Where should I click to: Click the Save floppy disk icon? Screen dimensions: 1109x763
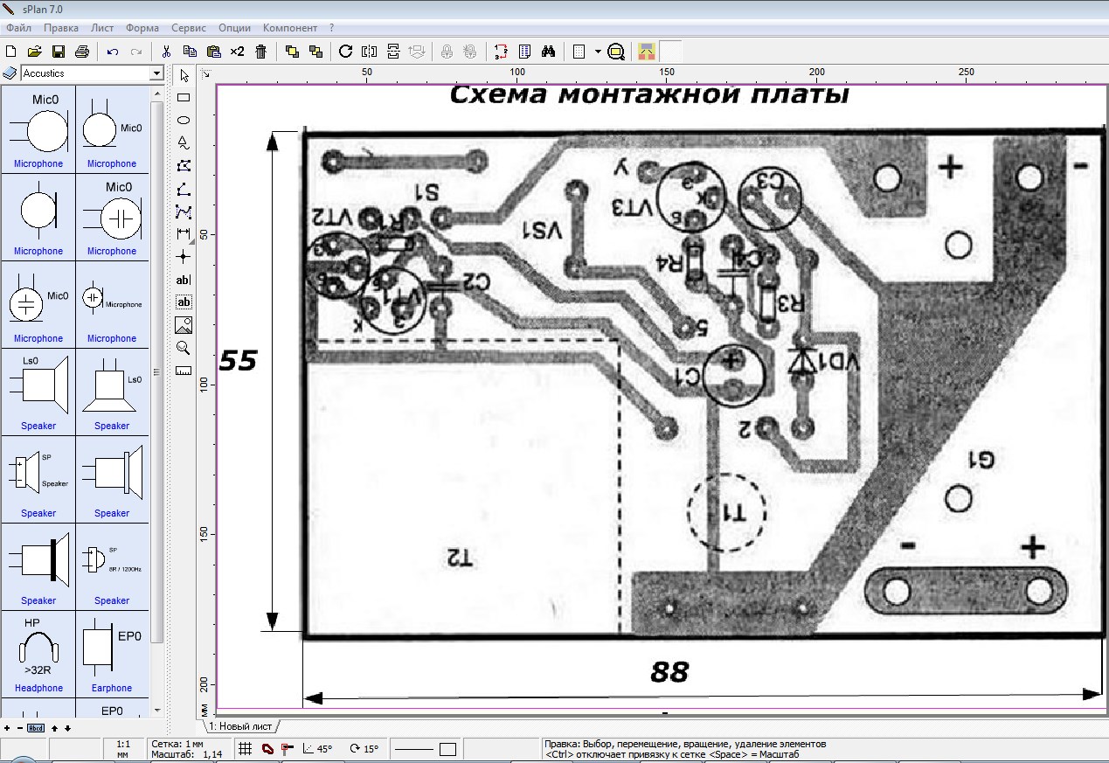[59, 52]
